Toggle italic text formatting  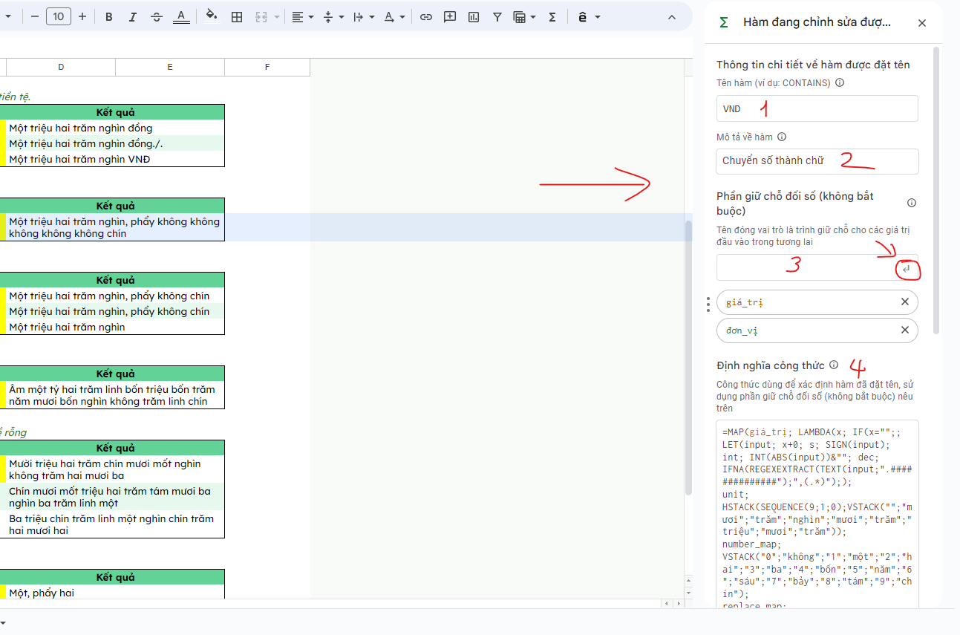tap(133, 17)
